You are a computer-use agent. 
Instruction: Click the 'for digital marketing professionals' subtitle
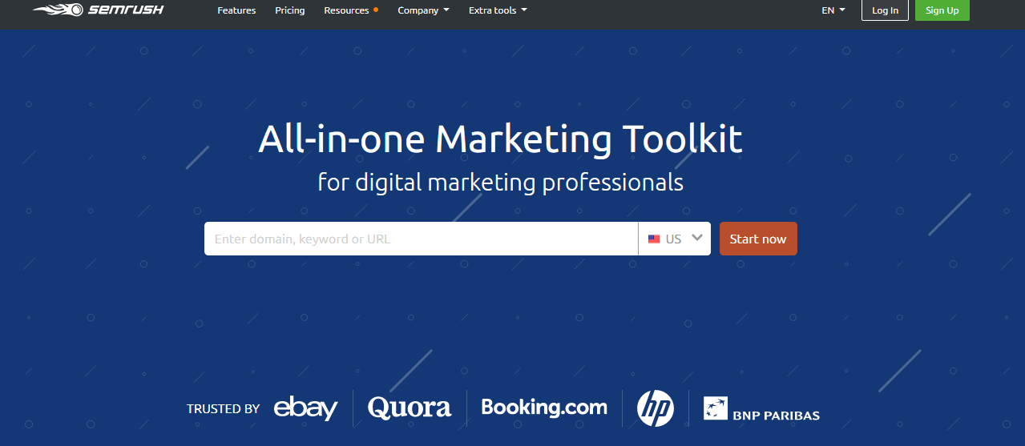[x=500, y=183]
